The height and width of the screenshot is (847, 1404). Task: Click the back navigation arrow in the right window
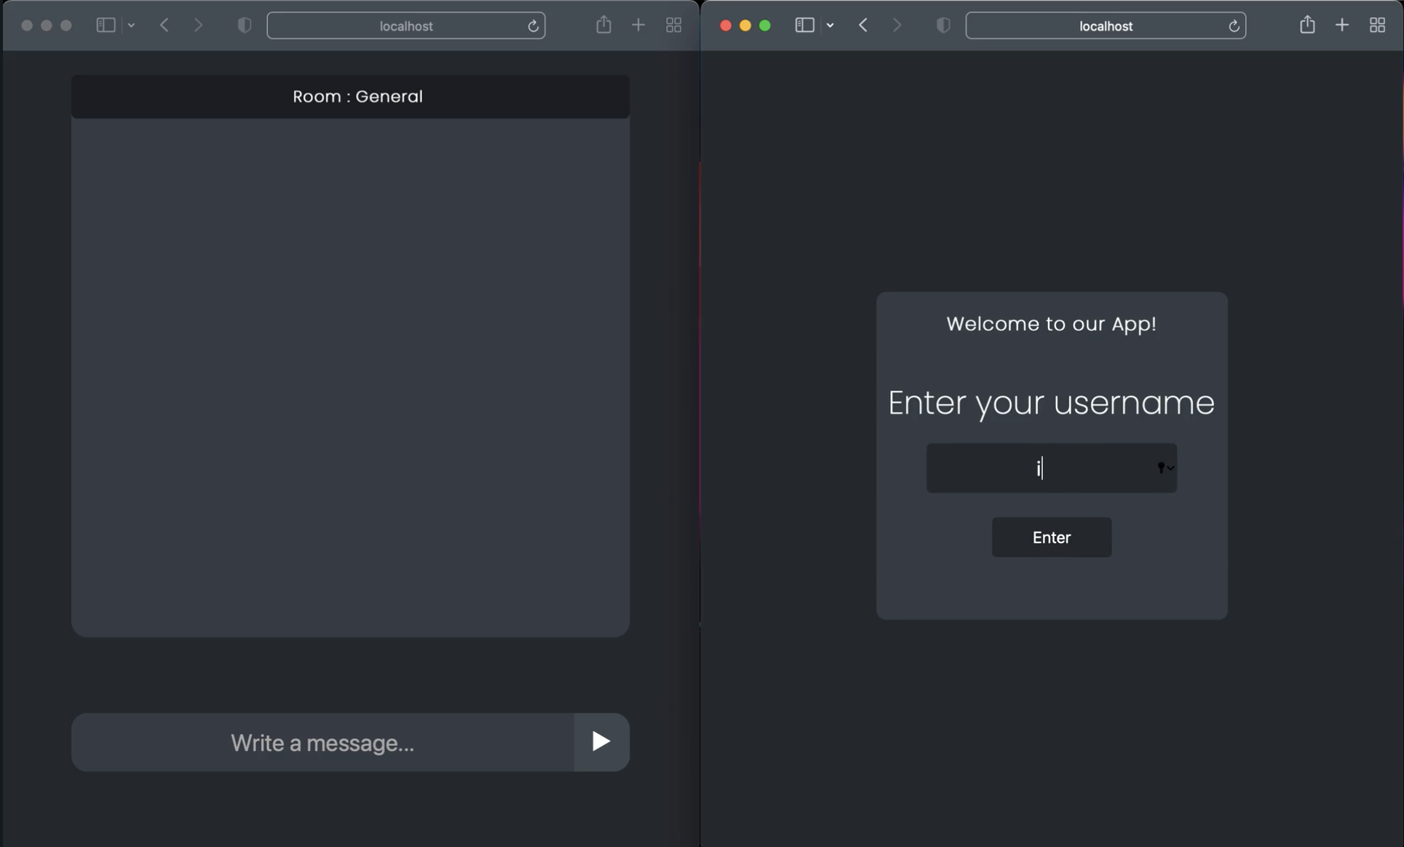[863, 25]
